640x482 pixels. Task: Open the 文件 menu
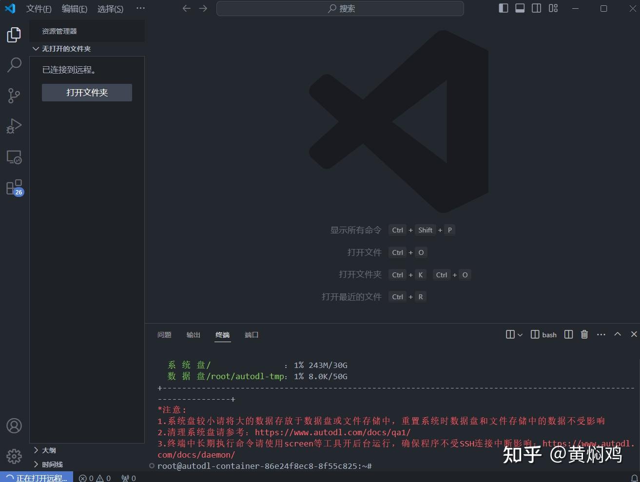(39, 8)
